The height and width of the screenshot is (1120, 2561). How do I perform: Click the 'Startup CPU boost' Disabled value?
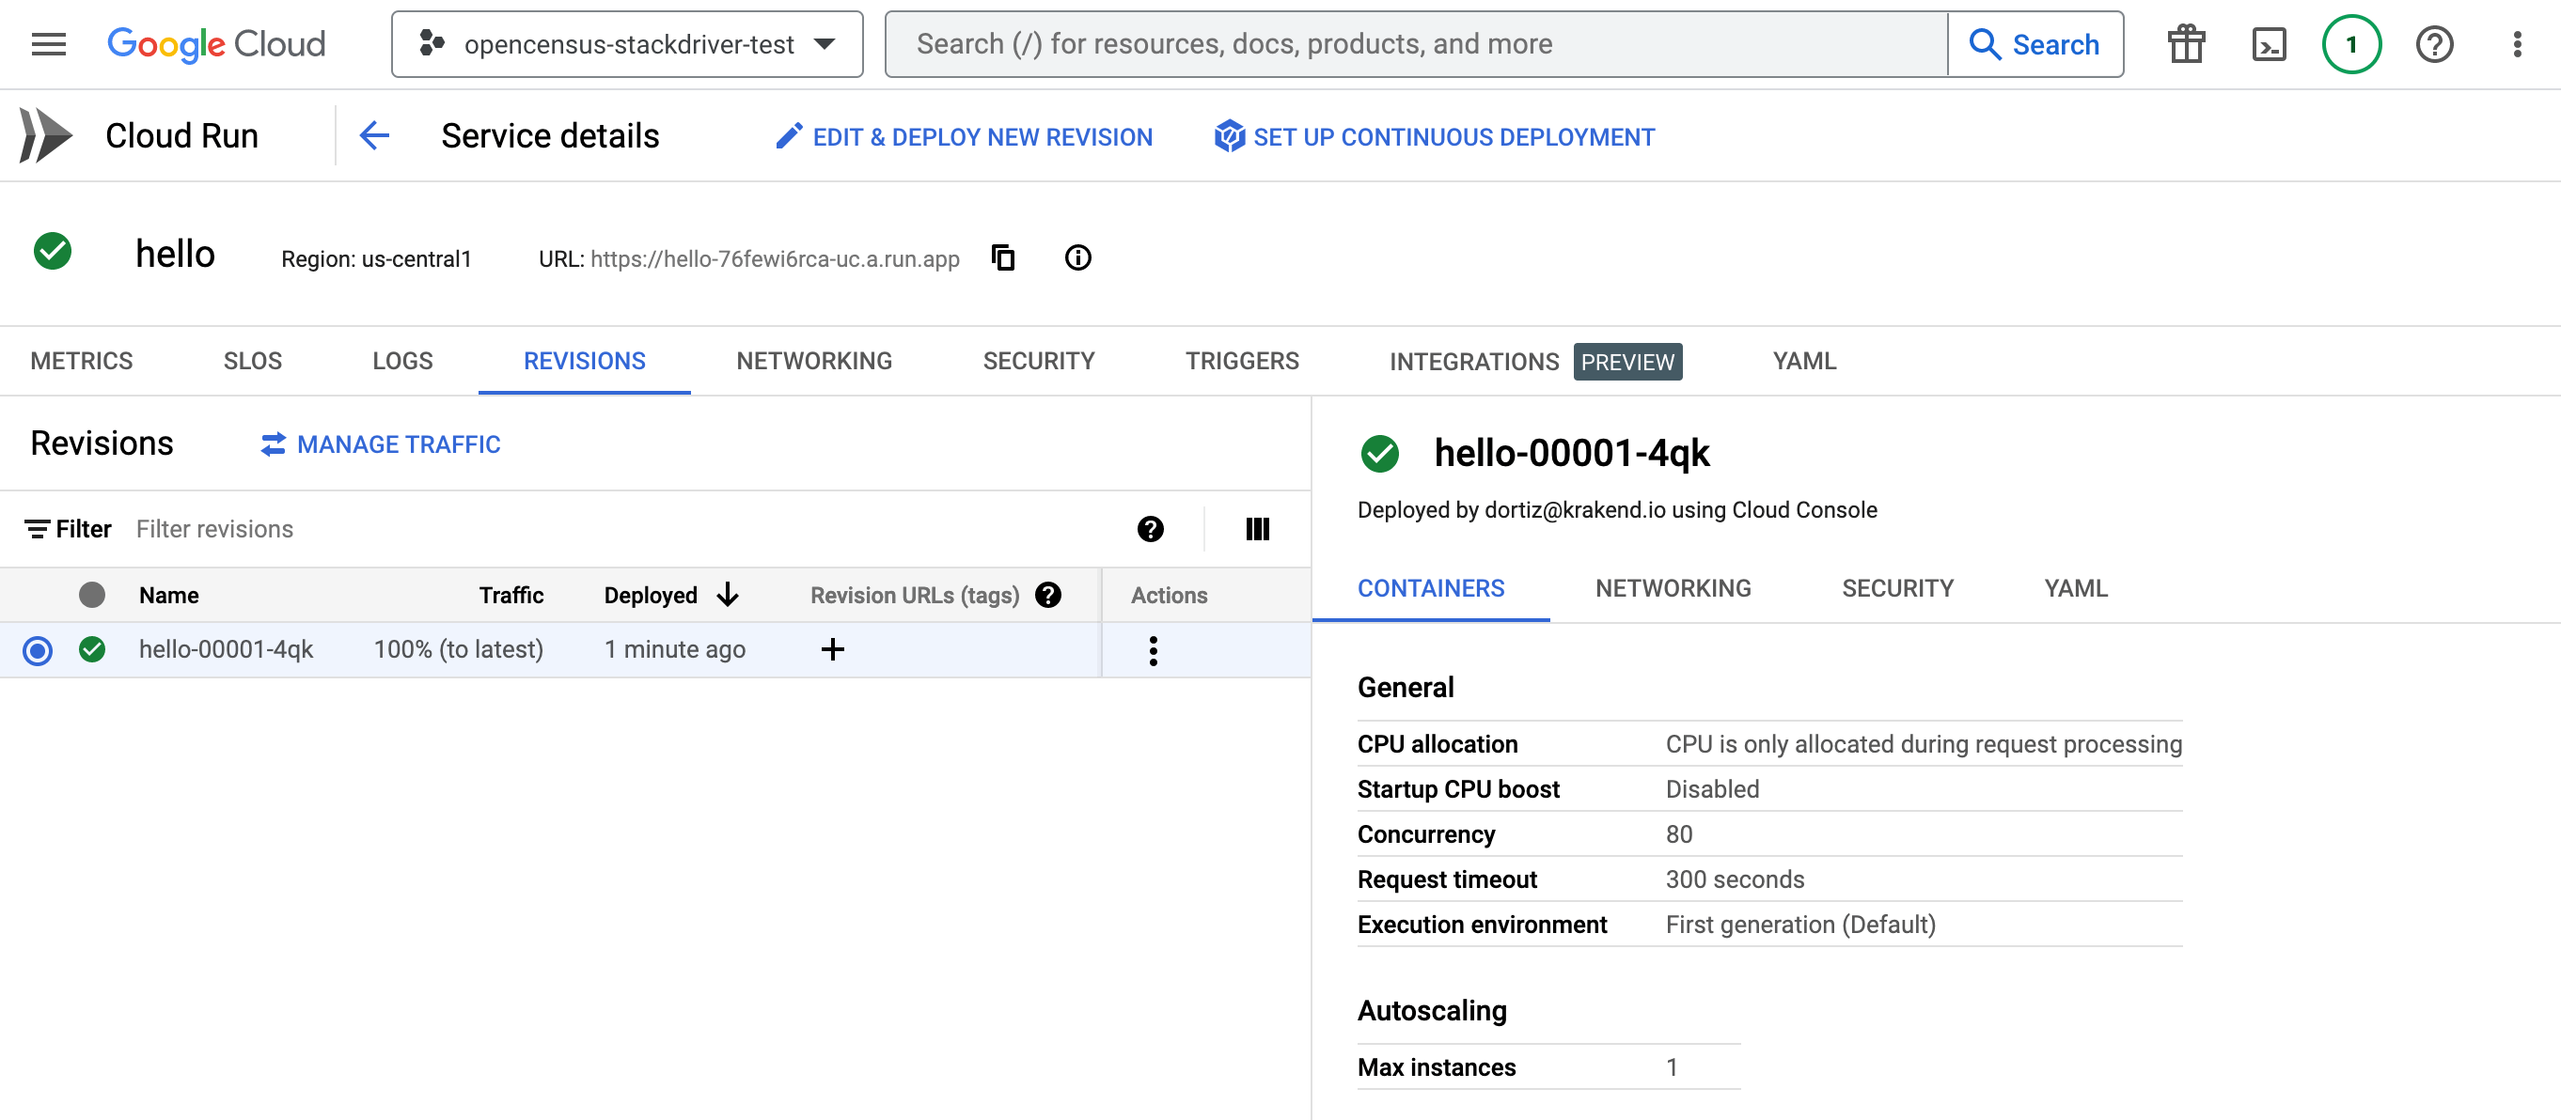(1712, 789)
